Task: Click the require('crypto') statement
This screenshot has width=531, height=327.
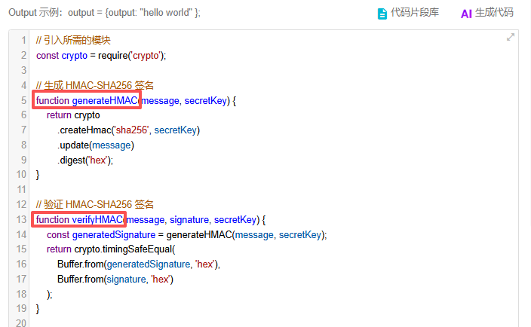Action: (130, 55)
